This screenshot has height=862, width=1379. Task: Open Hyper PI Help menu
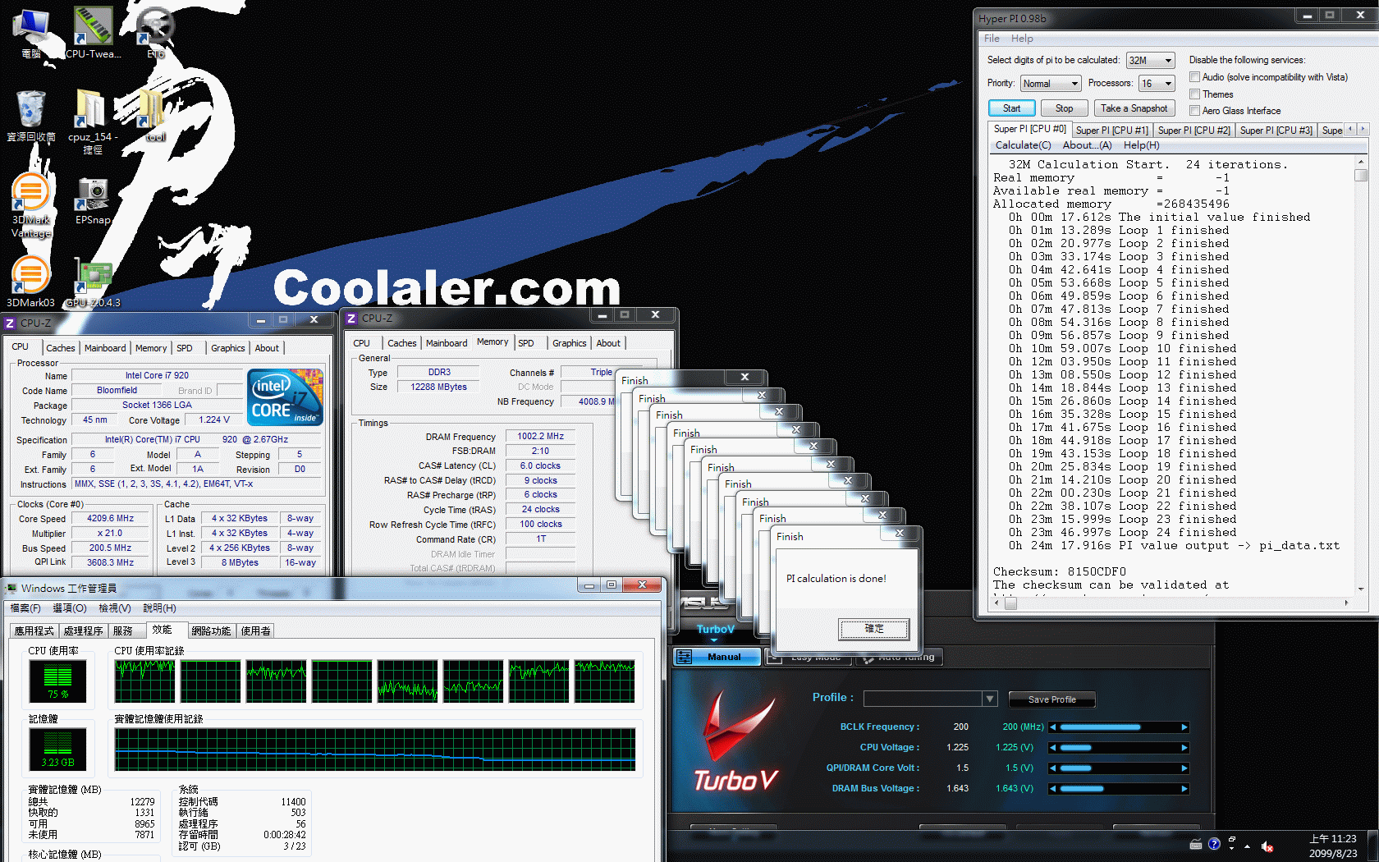coord(1022,39)
